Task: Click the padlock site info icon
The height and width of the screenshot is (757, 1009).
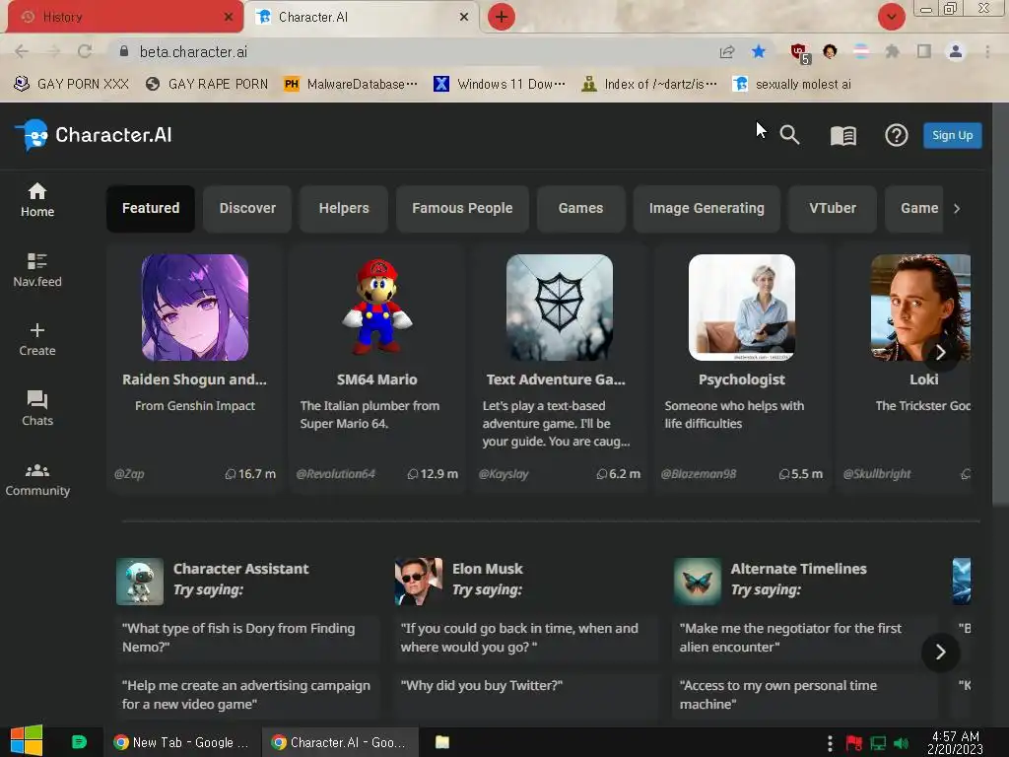Action: tap(124, 51)
